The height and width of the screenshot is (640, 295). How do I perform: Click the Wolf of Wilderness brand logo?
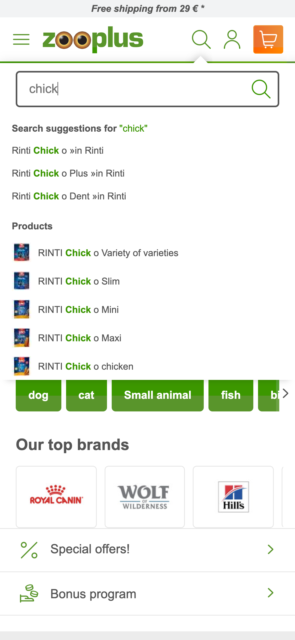144,497
